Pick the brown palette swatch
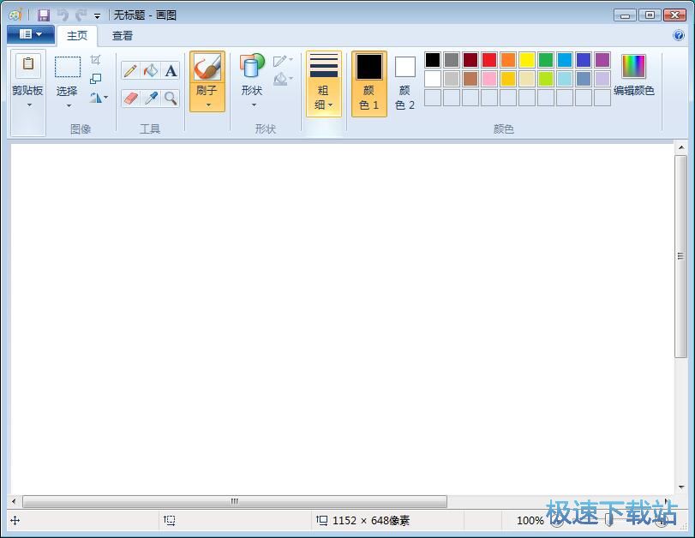 coord(470,79)
